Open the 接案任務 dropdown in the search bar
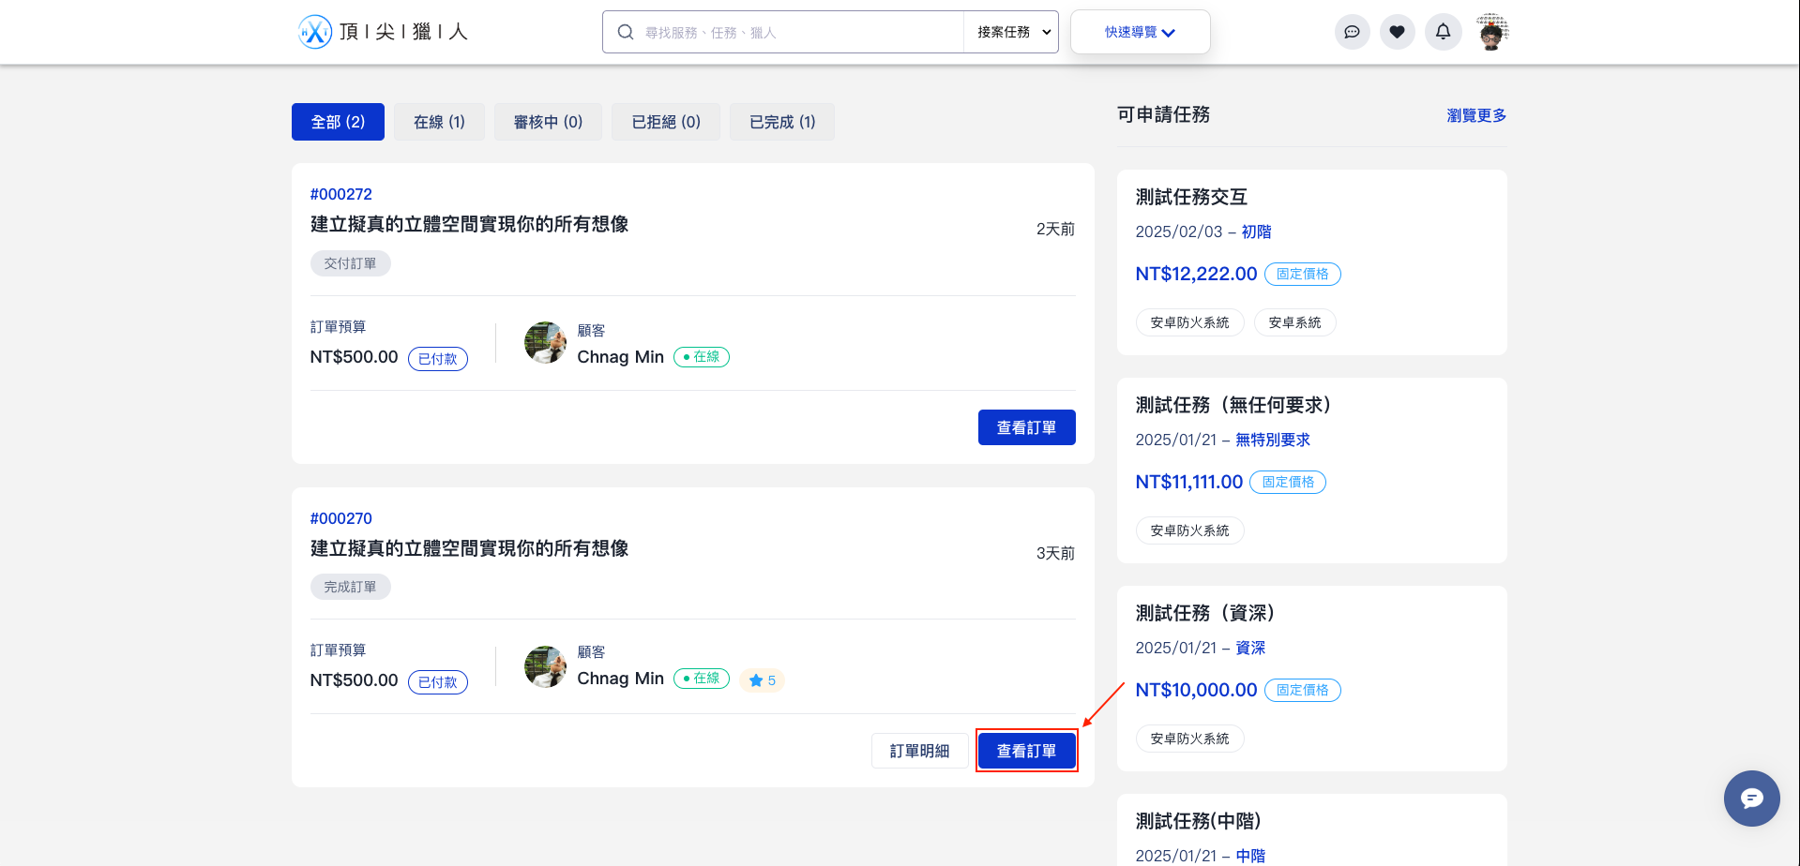The image size is (1800, 866). click(x=1010, y=31)
